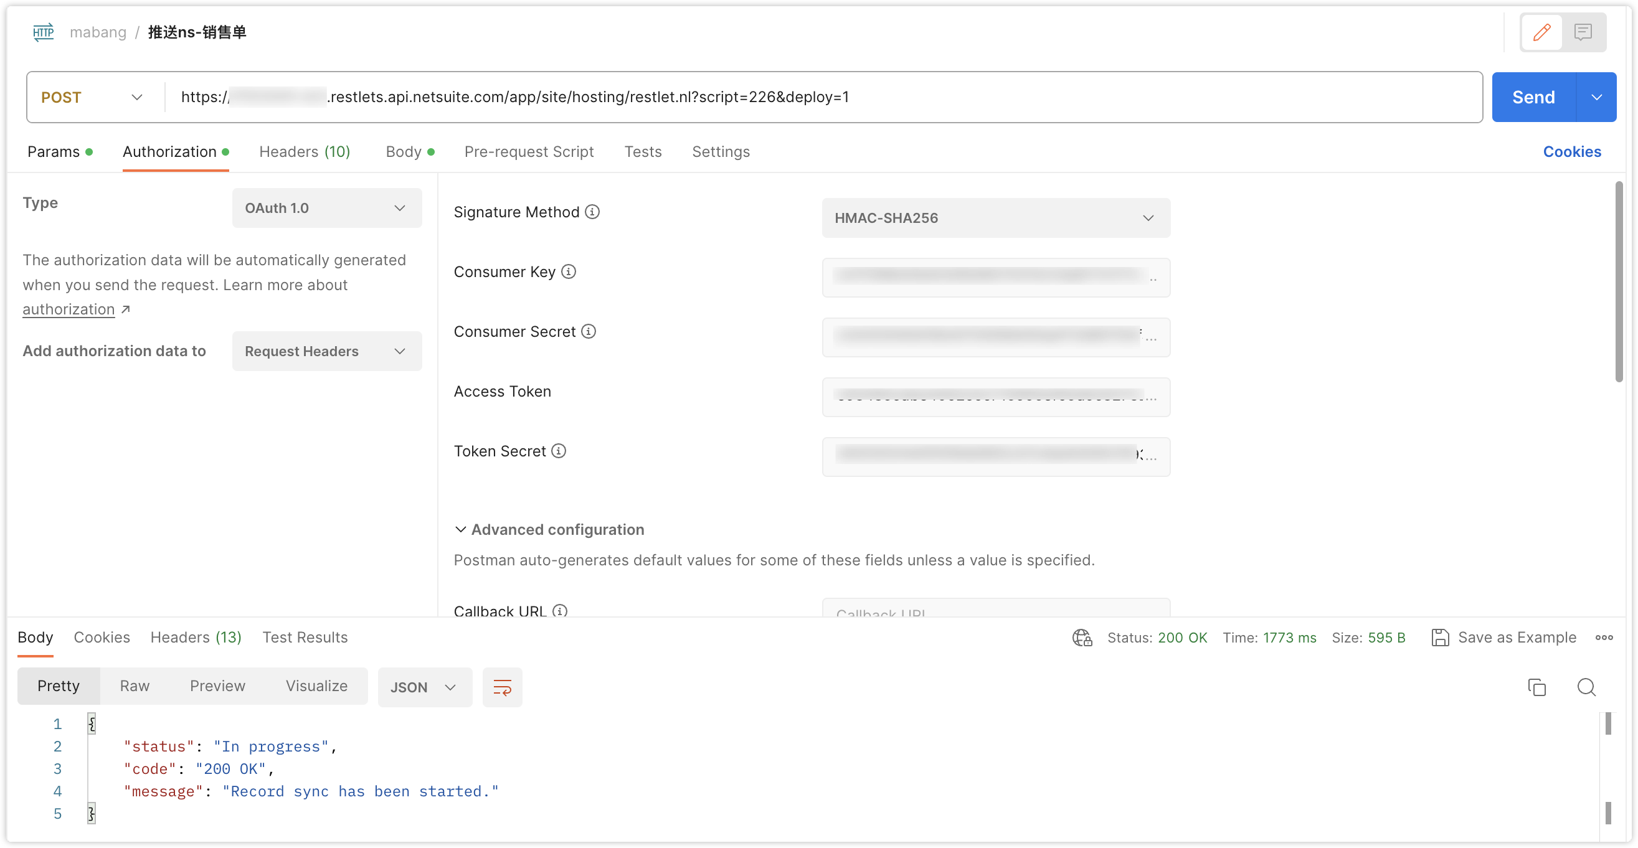Open the Tests tab
The height and width of the screenshot is (848, 1638).
pos(643,152)
